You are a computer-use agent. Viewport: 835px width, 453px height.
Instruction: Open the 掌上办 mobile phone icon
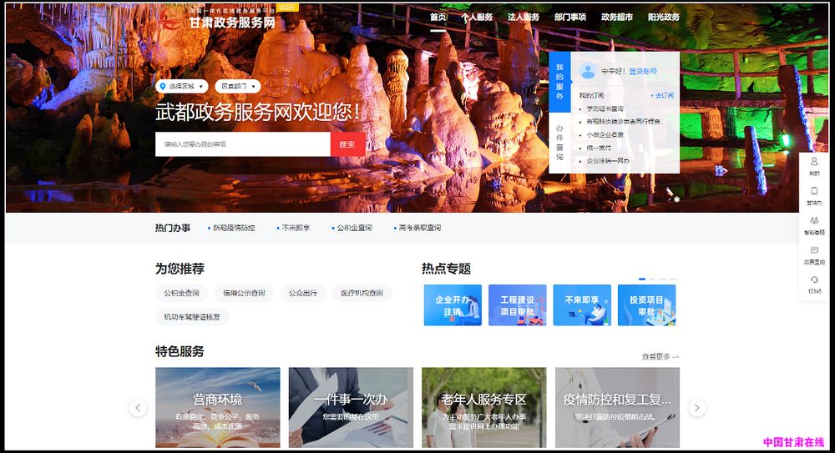tap(814, 193)
